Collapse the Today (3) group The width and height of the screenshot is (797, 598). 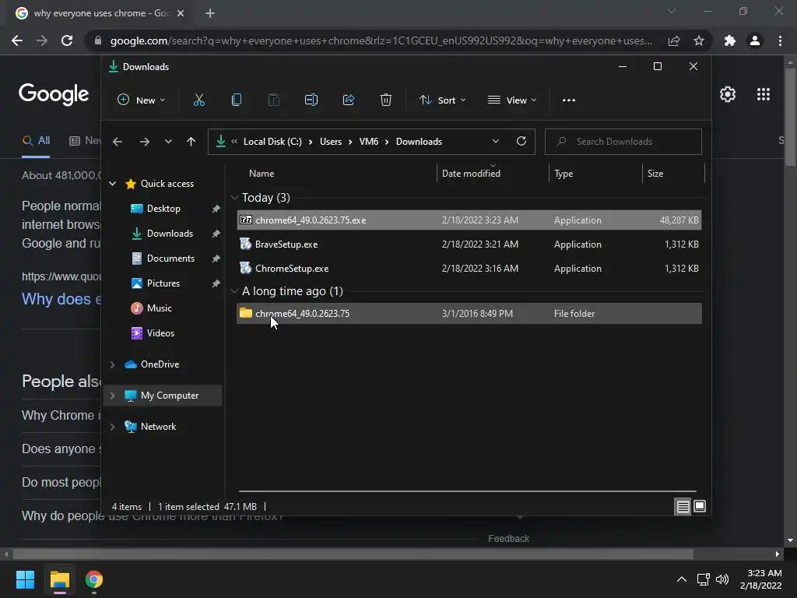pos(234,198)
